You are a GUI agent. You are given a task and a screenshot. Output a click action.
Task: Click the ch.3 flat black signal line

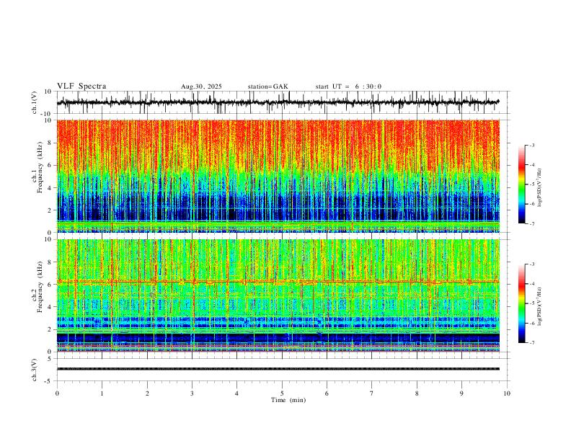[278, 369]
